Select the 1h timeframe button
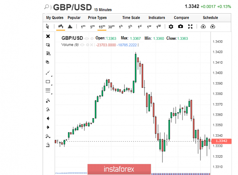This screenshot has height=175, width=238. (x=121, y=26)
